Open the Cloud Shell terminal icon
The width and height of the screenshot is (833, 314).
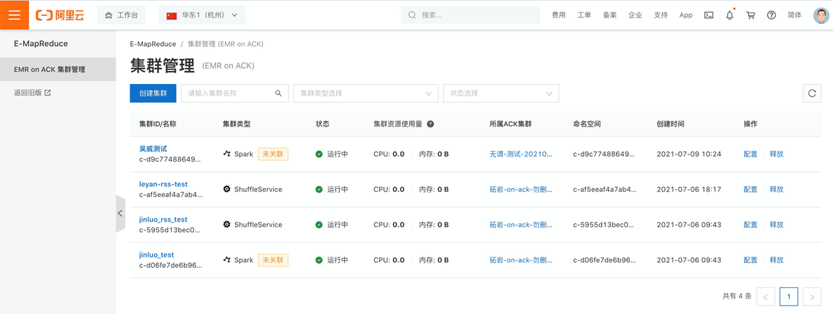pyautogui.click(x=709, y=15)
